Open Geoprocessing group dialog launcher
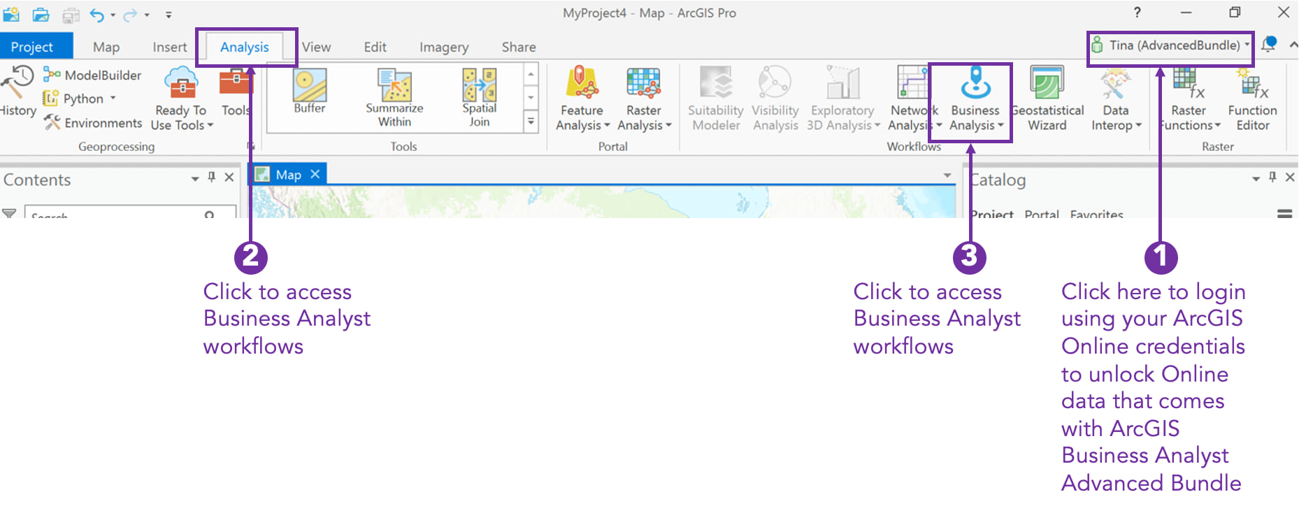1299x506 pixels. click(250, 146)
